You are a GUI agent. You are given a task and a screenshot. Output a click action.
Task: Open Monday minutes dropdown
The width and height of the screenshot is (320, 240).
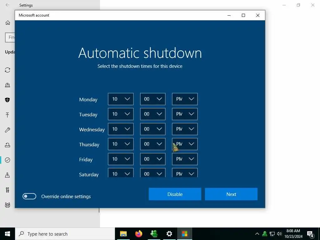(152, 99)
